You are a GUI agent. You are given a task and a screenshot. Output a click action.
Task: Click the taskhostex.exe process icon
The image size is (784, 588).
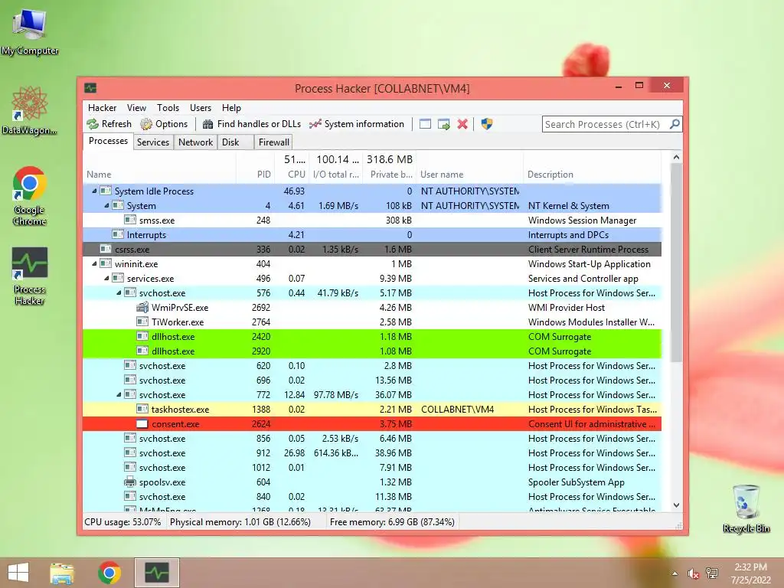click(x=142, y=409)
